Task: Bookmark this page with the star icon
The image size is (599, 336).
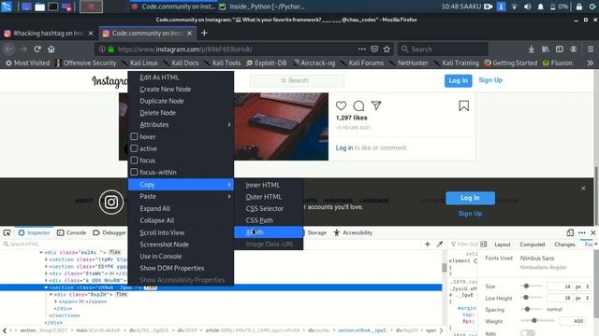Action: (x=387, y=49)
